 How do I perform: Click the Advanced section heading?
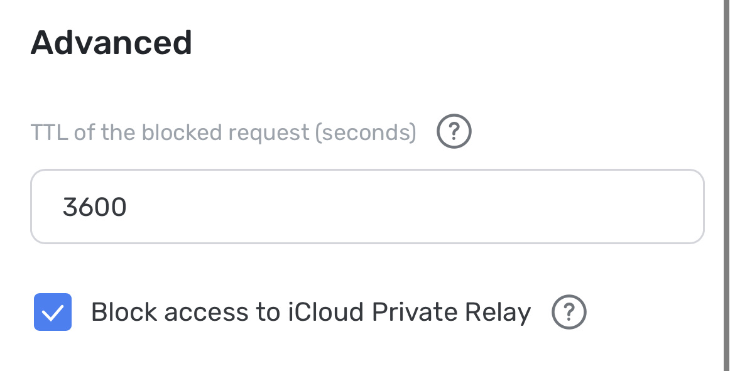click(112, 42)
